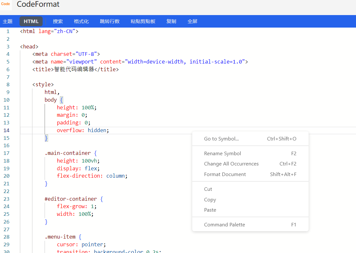Choose Copy from context menu
Screen dimensions: 356x253
point(250,200)
